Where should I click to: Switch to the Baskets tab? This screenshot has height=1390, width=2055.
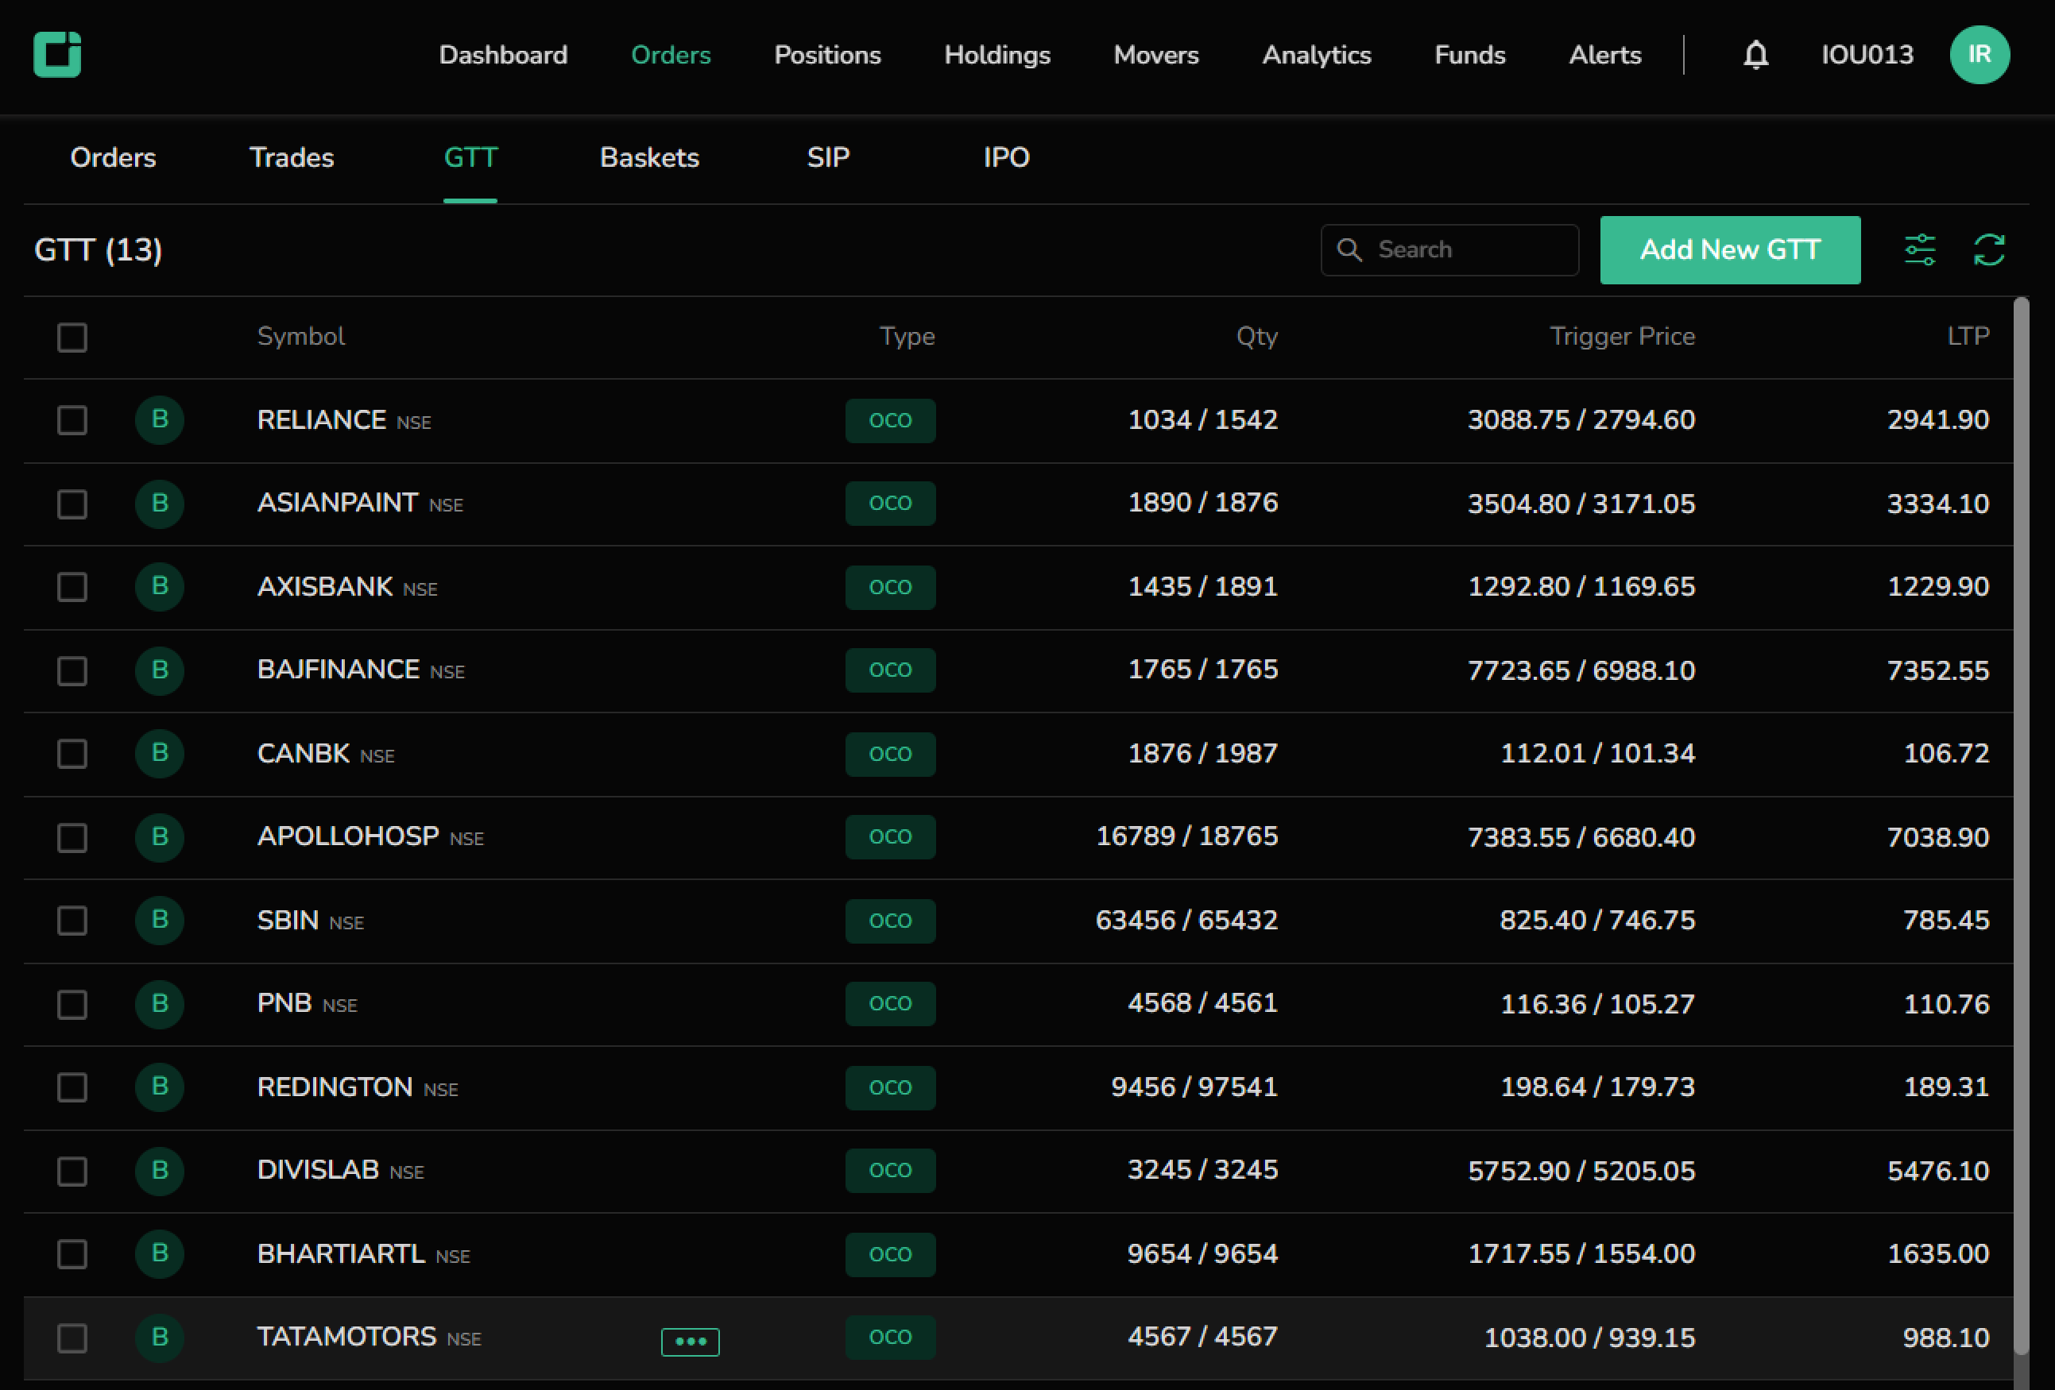649,158
